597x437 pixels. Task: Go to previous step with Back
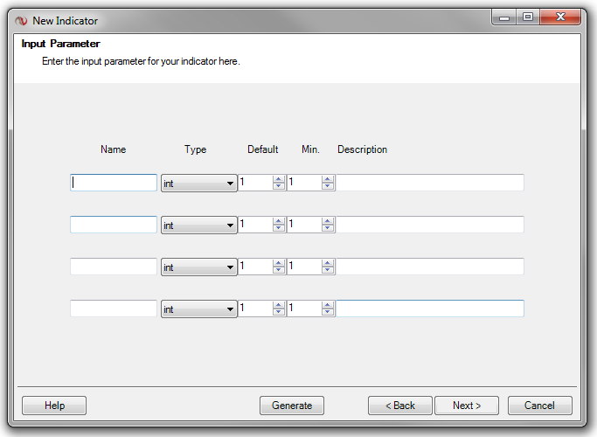click(x=400, y=406)
